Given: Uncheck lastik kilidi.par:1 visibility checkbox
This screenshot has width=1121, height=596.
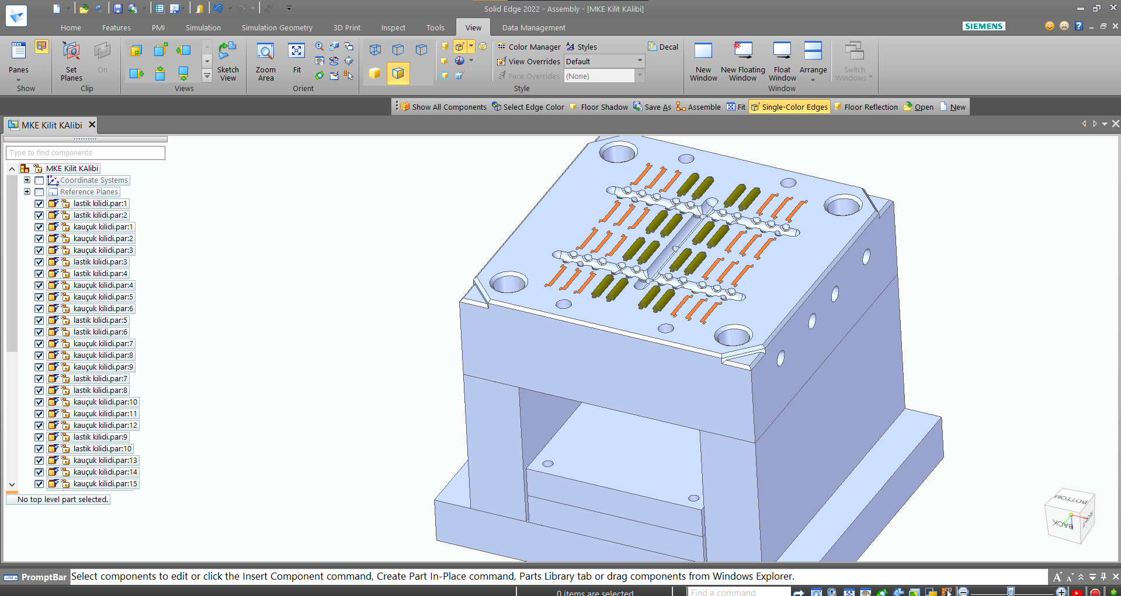Looking at the screenshot, I should pyautogui.click(x=39, y=204).
